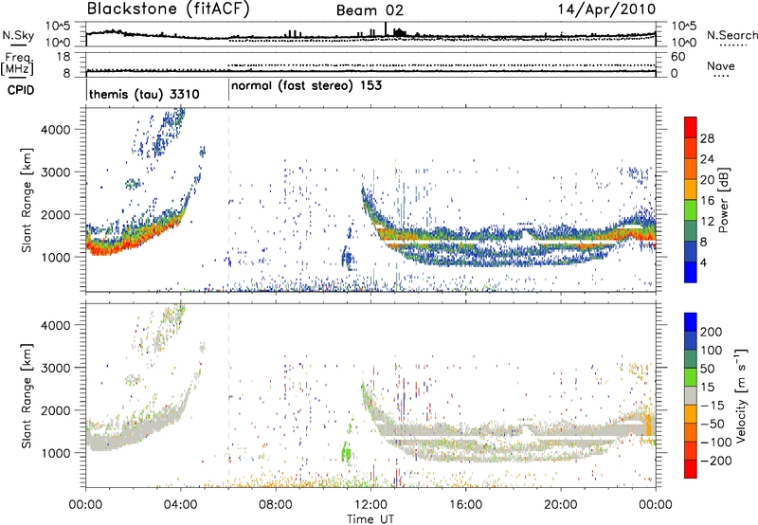This screenshot has width=758, height=525.
Task: Click the 'Blackstone (fitACF)' title text
Action: (x=168, y=9)
